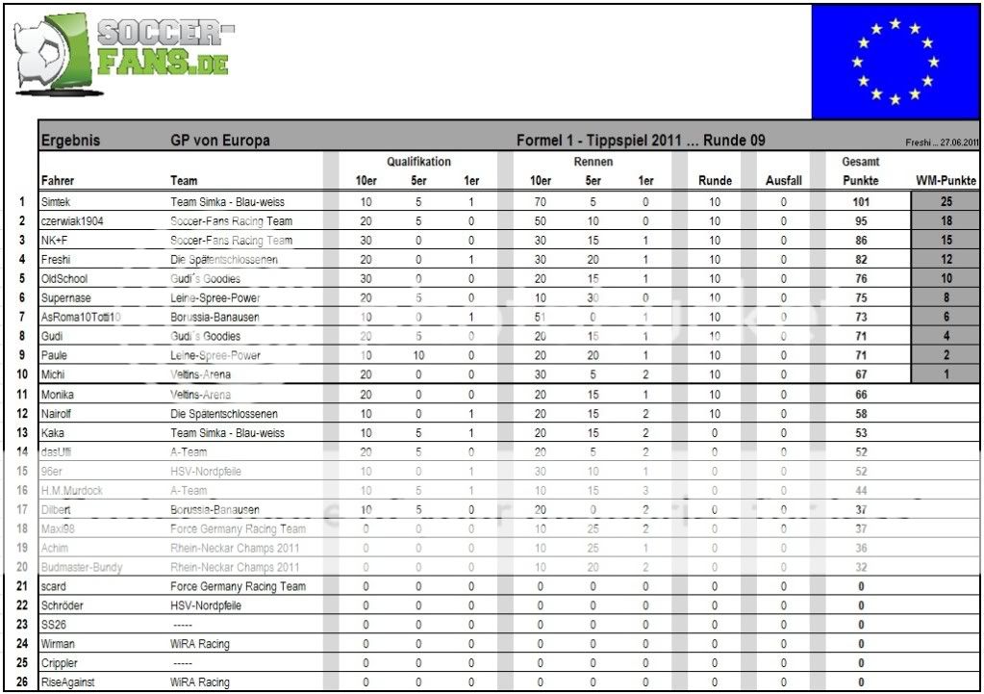
Task: Select driver name 'Achim'
Action: pos(55,549)
